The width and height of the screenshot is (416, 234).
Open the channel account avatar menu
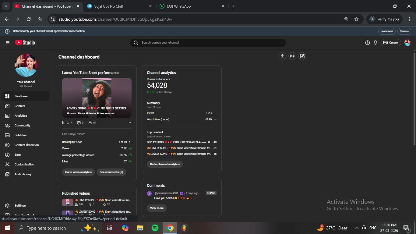pyautogui.click(x=407, y=43)
